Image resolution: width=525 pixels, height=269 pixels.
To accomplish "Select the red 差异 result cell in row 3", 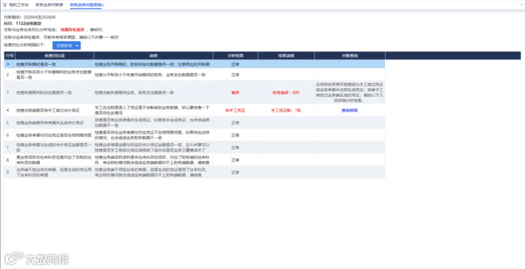I will [236, 92].
